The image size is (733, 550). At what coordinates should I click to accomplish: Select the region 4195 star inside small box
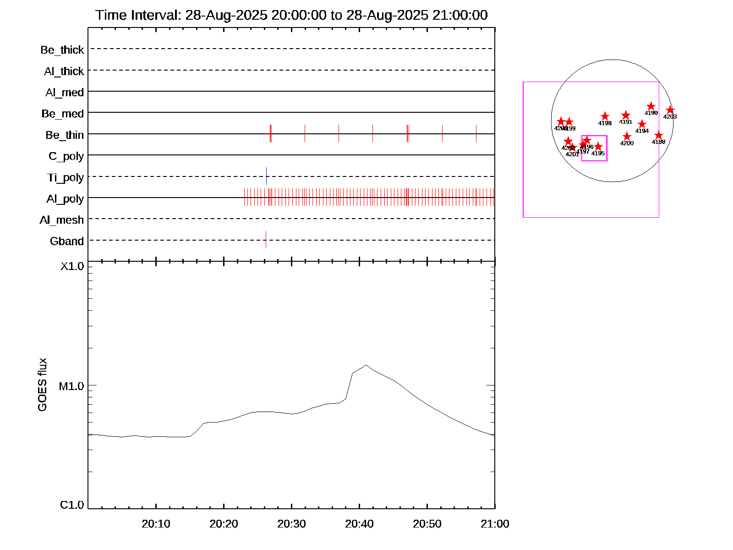tap(598, 147)
